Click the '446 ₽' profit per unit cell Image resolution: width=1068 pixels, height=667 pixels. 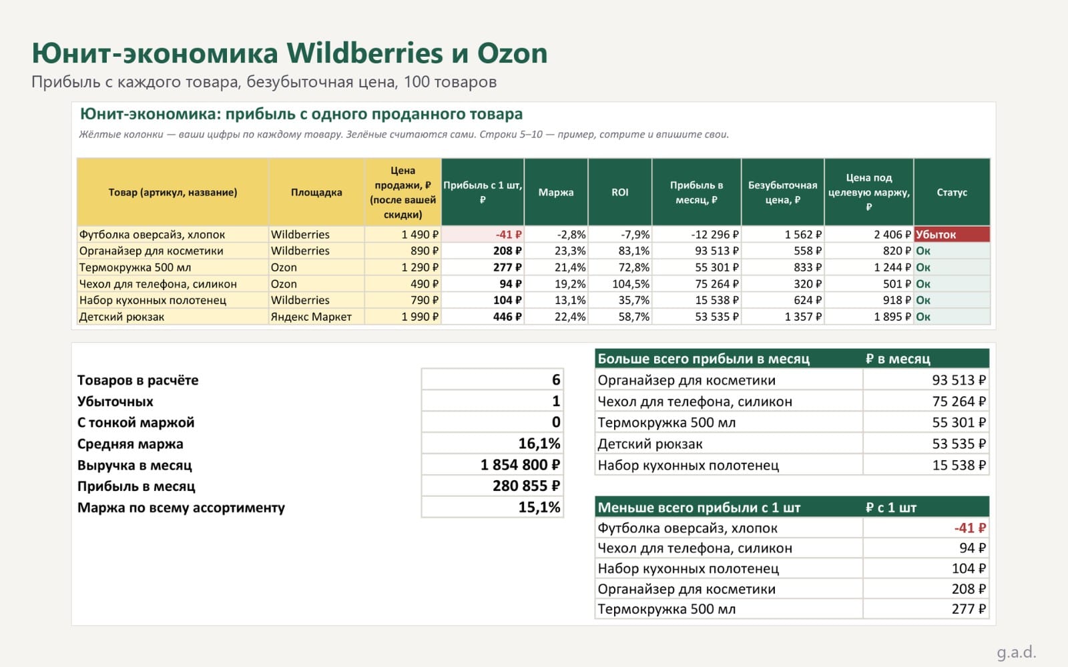pyautogui.click(x=483, y=317)
